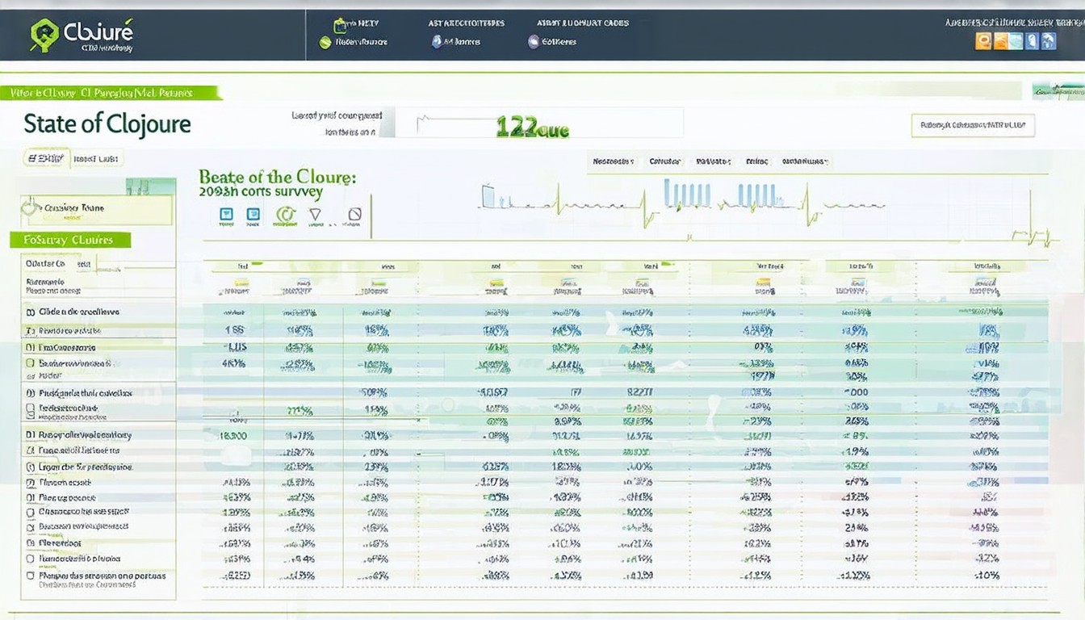Select first blue square icon under survey heading
This screenshot has width=1085, height=620.
[227, 215]
